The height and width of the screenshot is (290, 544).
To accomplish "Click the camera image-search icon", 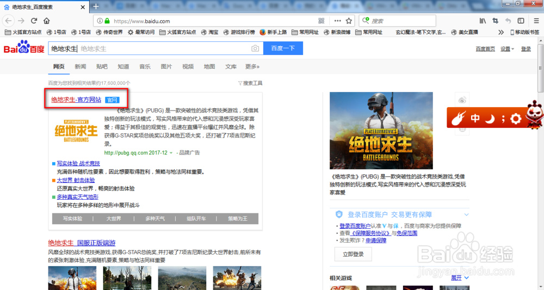I will click(255, 48).
